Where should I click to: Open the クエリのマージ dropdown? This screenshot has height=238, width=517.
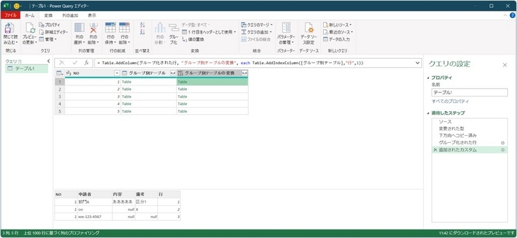pyautogui.click(x=257, y=25)
